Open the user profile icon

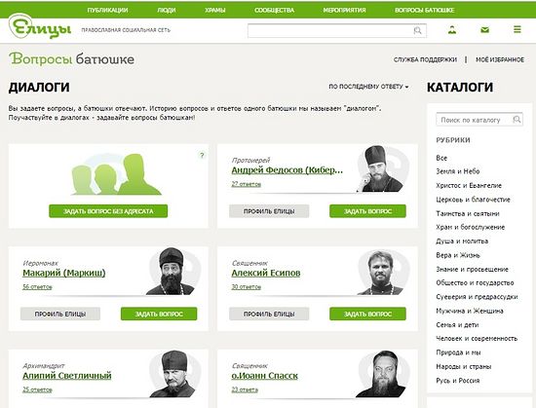point(452,30)
